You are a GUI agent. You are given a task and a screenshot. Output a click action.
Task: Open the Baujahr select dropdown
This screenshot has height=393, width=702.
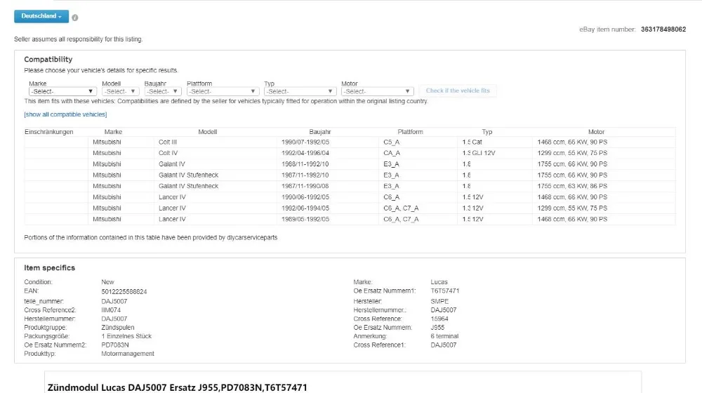(x=163, y=91)
